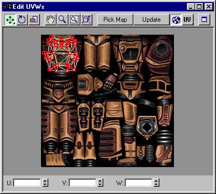The image size is (216, 194).
Task: Select the Rotate tool
Action: [22, 20]
